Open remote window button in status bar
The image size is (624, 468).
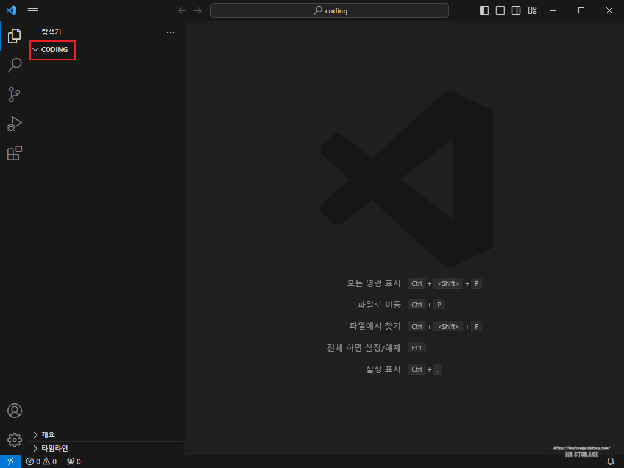click(10, 462)
